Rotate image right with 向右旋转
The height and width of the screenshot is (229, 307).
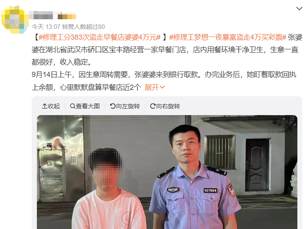tap(165, 106)
